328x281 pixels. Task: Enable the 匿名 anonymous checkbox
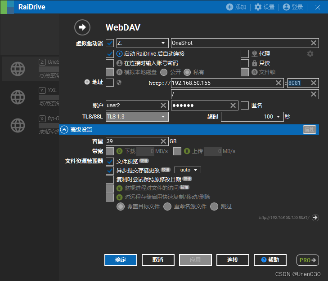pos(244,105)
